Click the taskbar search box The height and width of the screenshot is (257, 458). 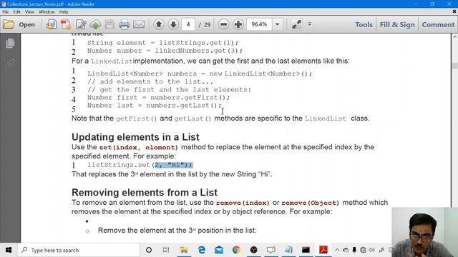79,250
